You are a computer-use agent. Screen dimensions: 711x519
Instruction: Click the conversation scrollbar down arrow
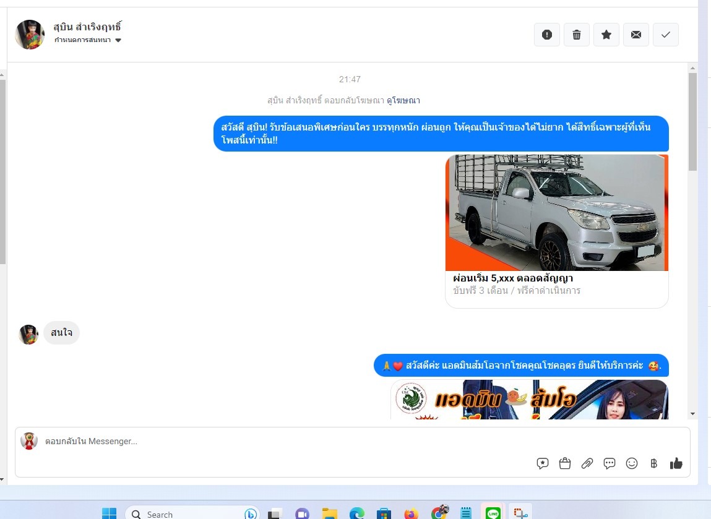pyautogui.click(x=692, y=413)
